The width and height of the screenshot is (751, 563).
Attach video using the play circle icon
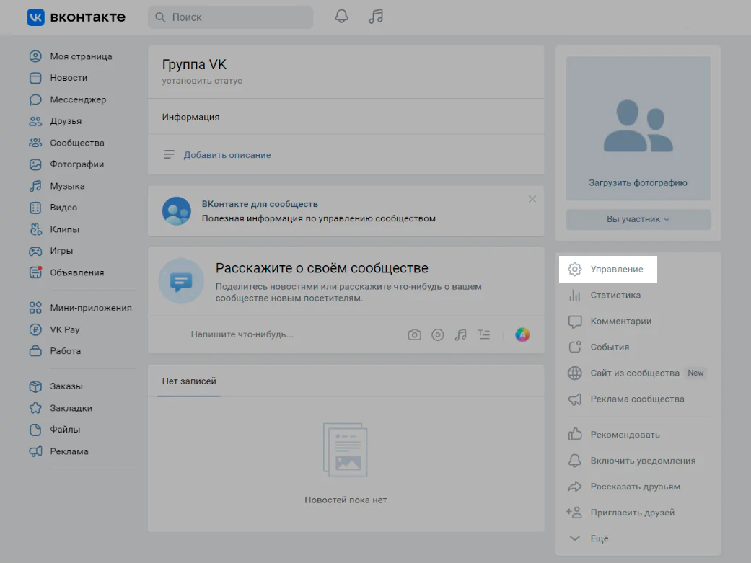[x=437, y=334]
